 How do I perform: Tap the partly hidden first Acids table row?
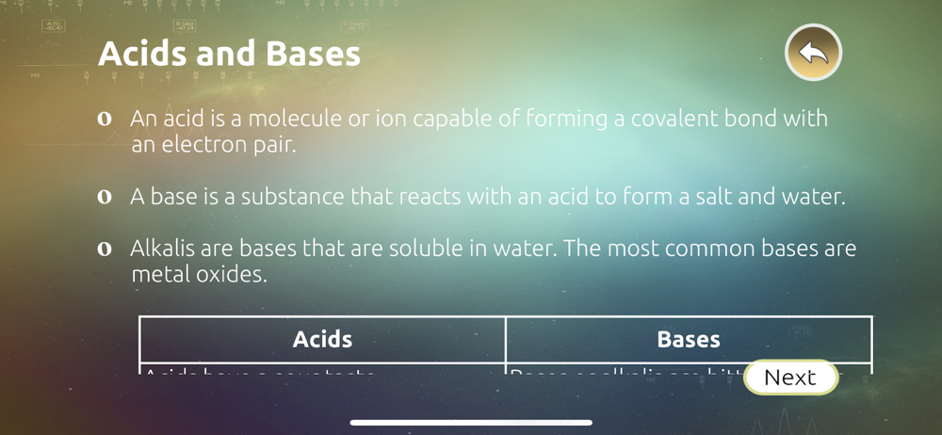pyautogui.click(x=322, y=369)
